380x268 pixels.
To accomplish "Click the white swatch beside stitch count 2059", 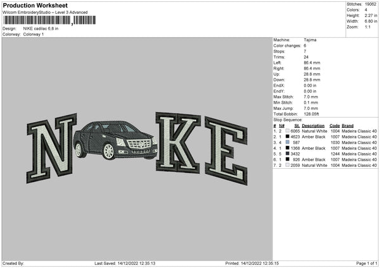I will [x=287, y=165].
